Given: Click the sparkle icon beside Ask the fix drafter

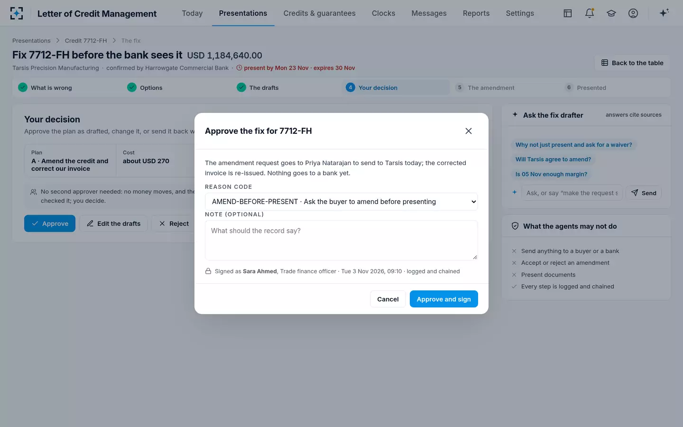Looking at the screenshot, I should point(515,115).
